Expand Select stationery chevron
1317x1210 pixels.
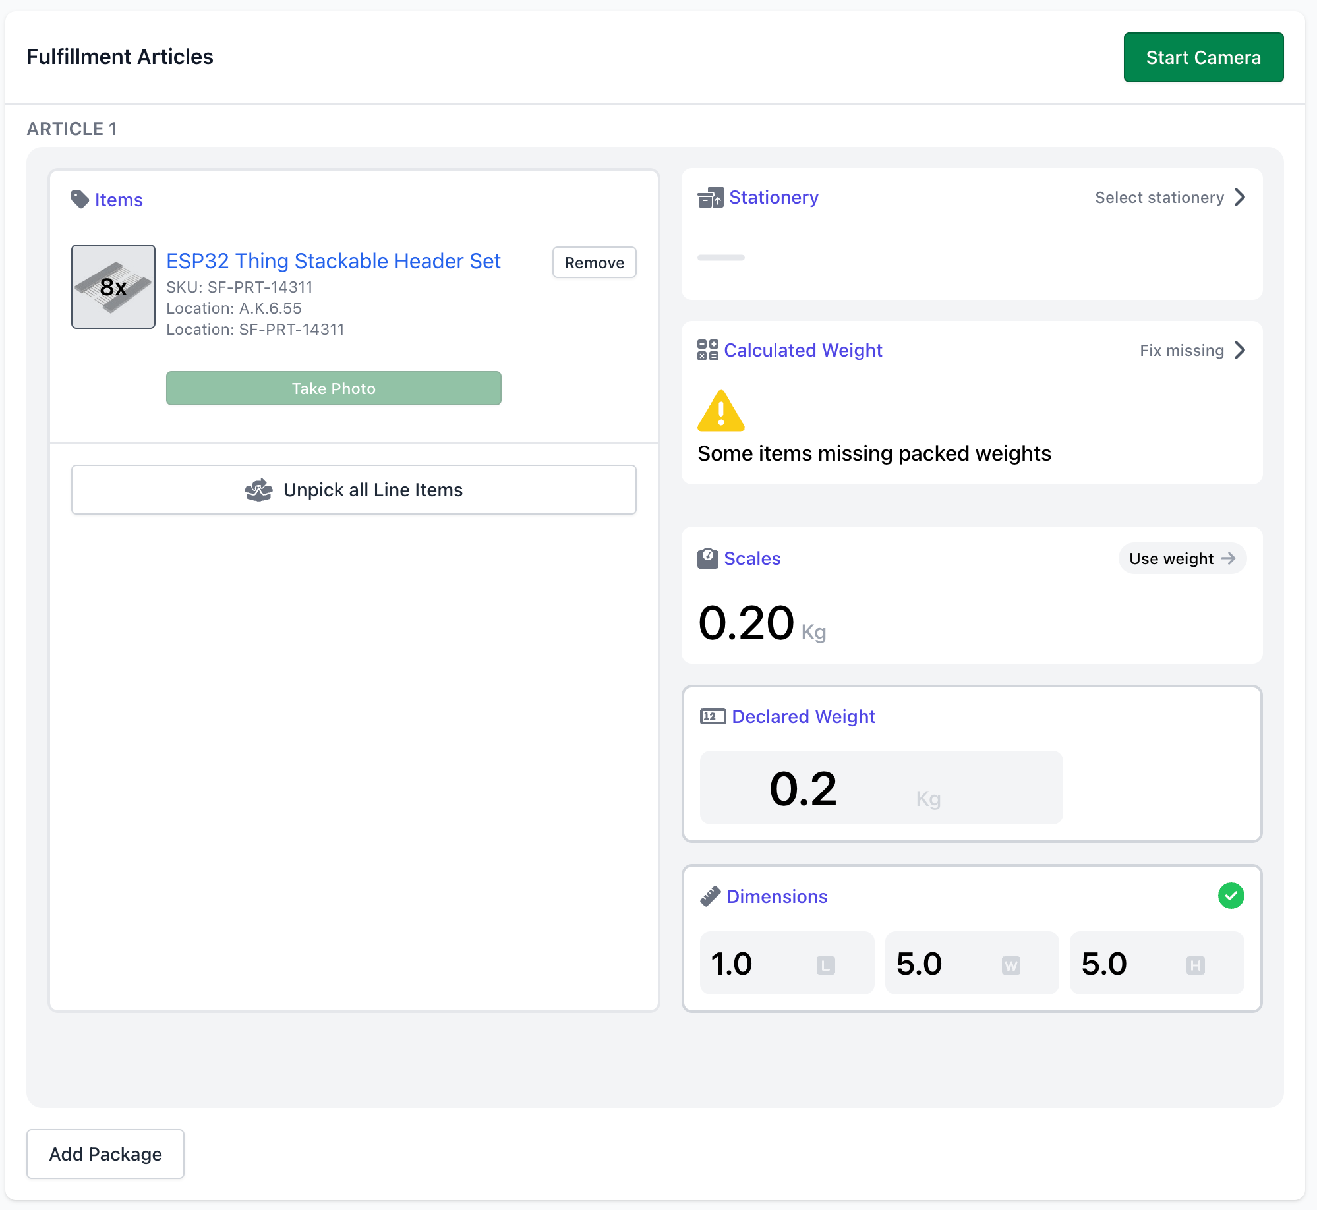tap(1239, 197)
